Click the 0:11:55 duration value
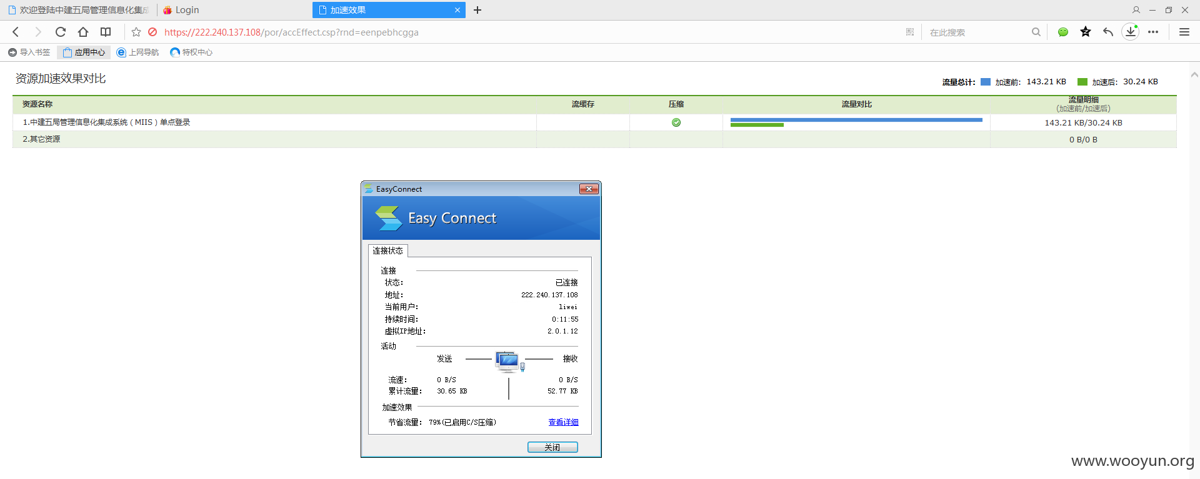This screenshot has height=479, width=1200. click(565, 319)
